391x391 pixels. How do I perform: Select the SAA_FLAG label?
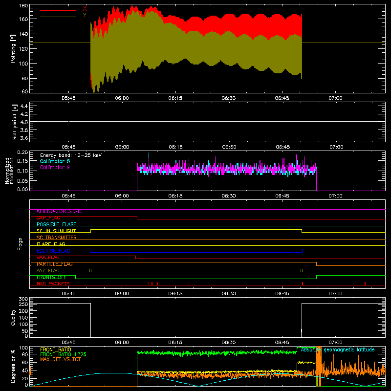point(48,258)
